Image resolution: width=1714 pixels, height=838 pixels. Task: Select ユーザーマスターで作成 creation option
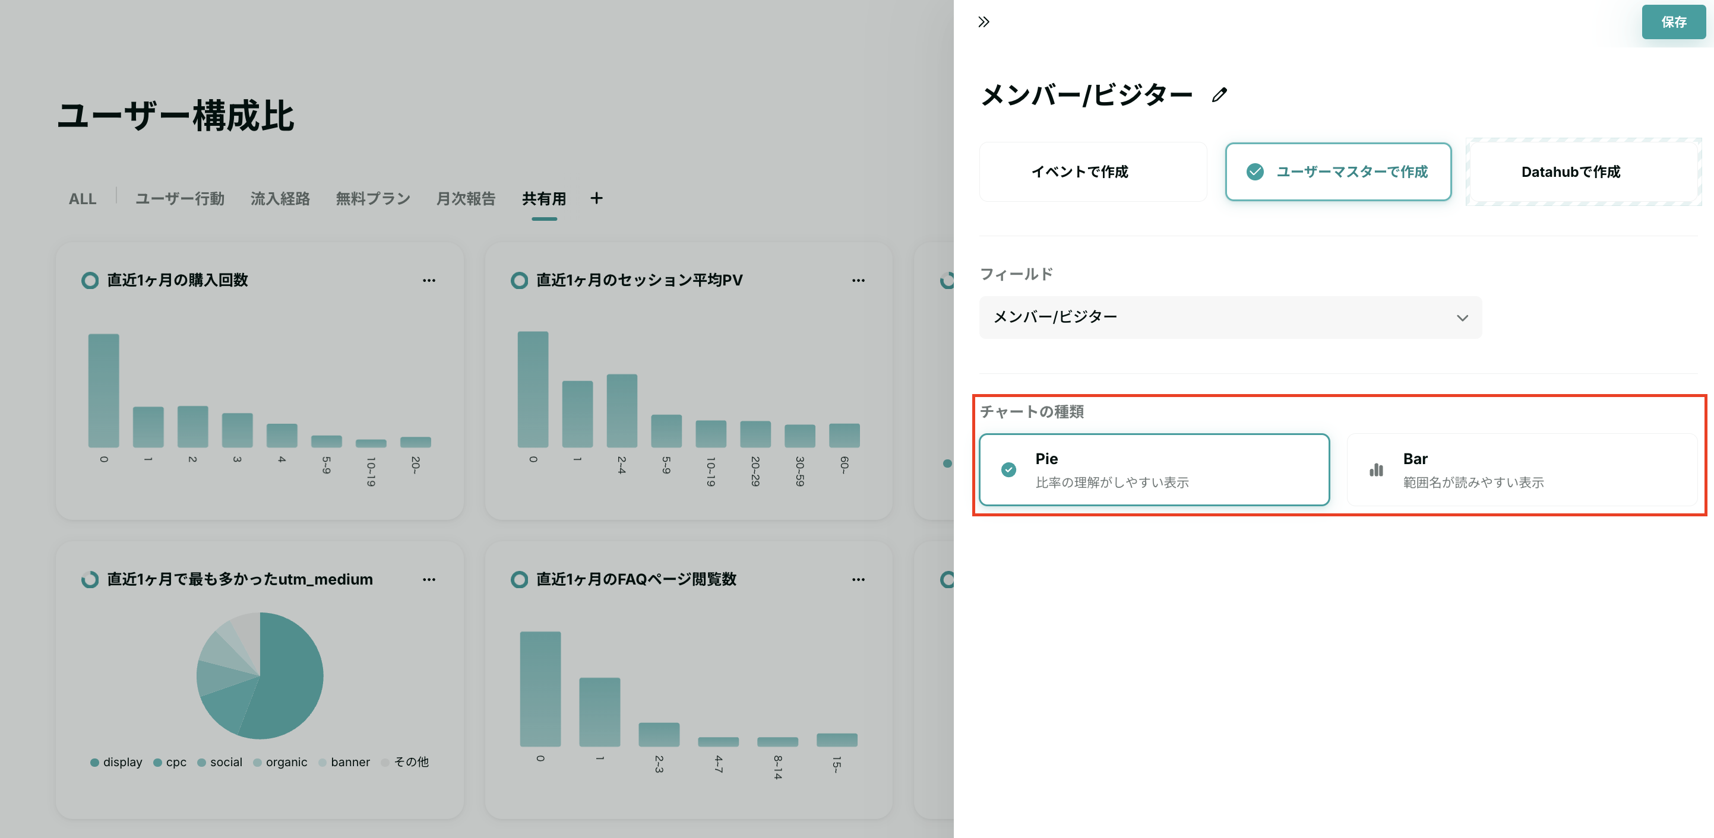[1338, 172]
